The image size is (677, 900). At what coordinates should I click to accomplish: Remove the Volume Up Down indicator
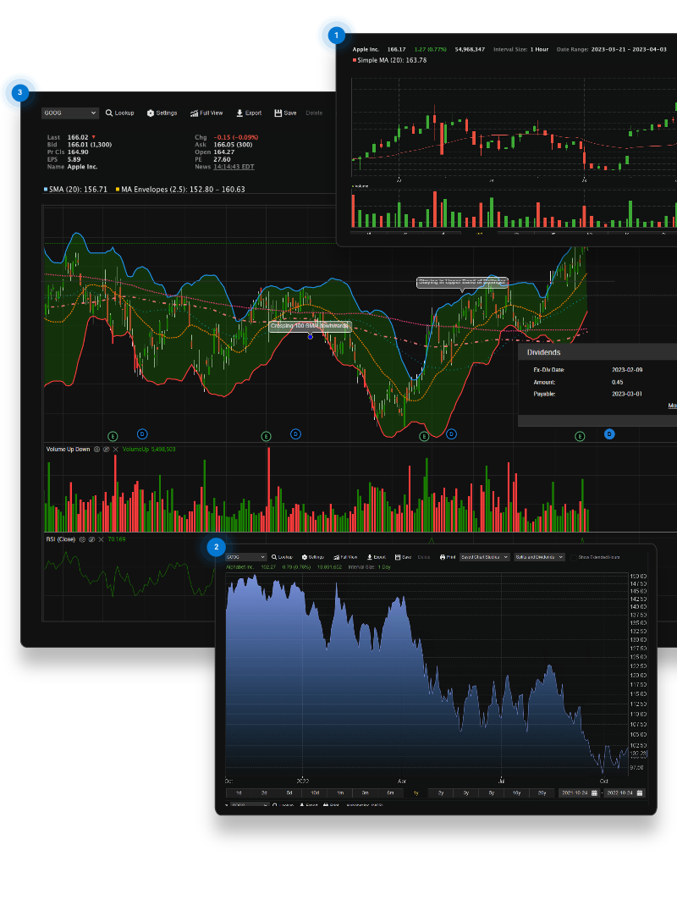pyautogui.click(x=116, y=450)
